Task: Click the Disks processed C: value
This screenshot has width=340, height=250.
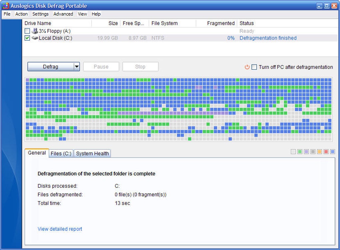Action: (117, 186)
